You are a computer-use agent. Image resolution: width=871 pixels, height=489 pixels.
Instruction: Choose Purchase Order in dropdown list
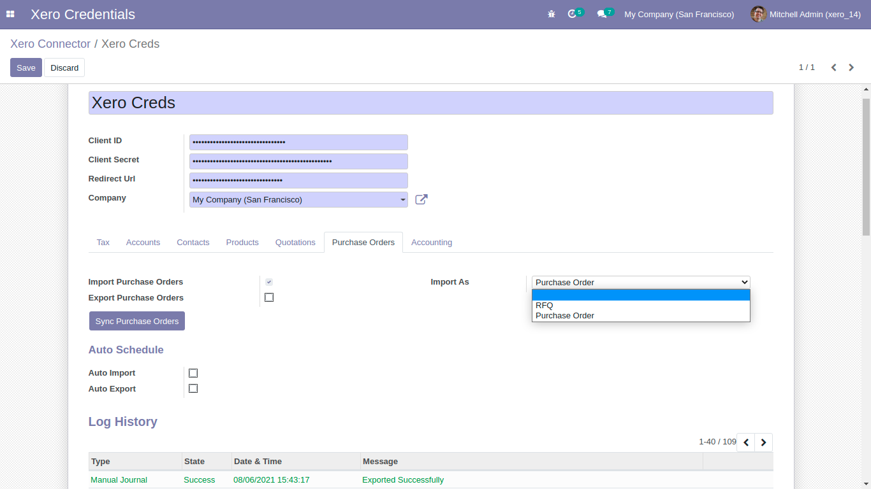pyautogui.click(x=641, y=316)
